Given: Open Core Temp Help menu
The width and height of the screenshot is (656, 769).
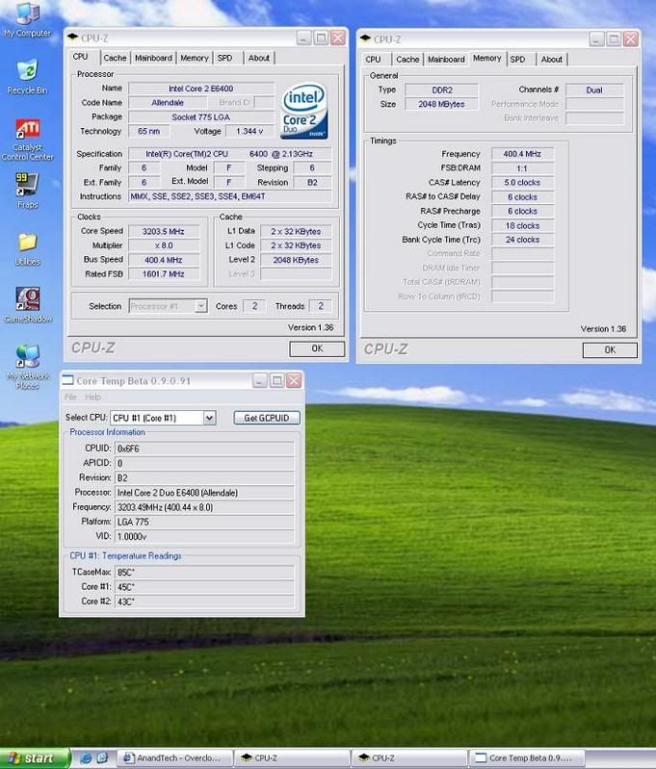Looking at the screenshot, I should pos(92,397).
